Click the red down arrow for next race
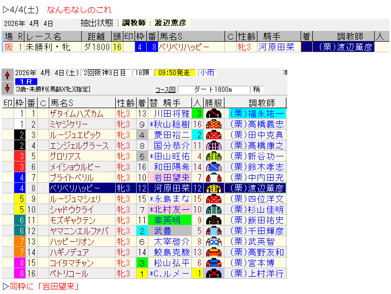Viewport: 391px width, 294px height. tap(7, 87)
